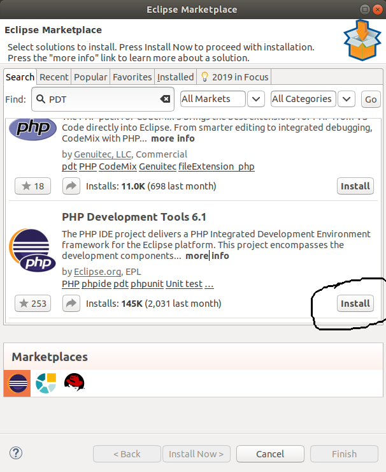The width and height of the screenshot is (386, 472).
Task: Open the Eclipse.org provider link
Action: (97, 272)
